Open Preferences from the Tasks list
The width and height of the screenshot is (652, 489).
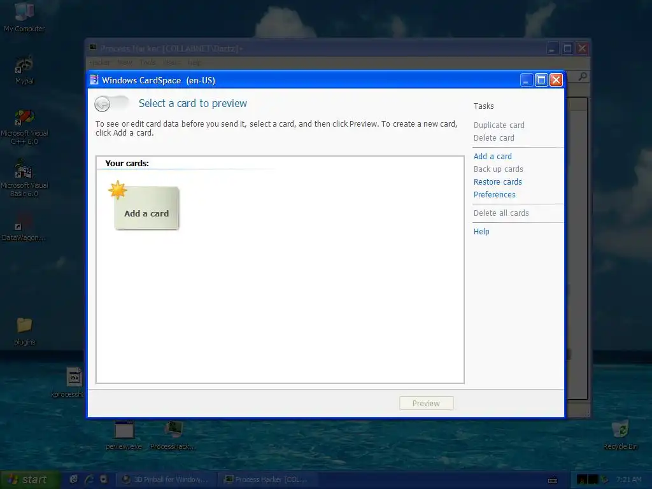(494, 195)
